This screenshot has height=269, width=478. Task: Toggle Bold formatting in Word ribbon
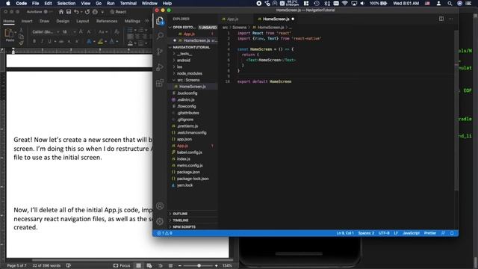(x=34, y=41)
